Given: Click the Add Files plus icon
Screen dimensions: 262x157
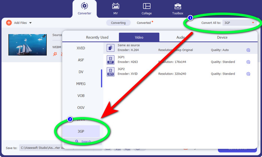Looking at the screenshot, I should pos(9,23).
